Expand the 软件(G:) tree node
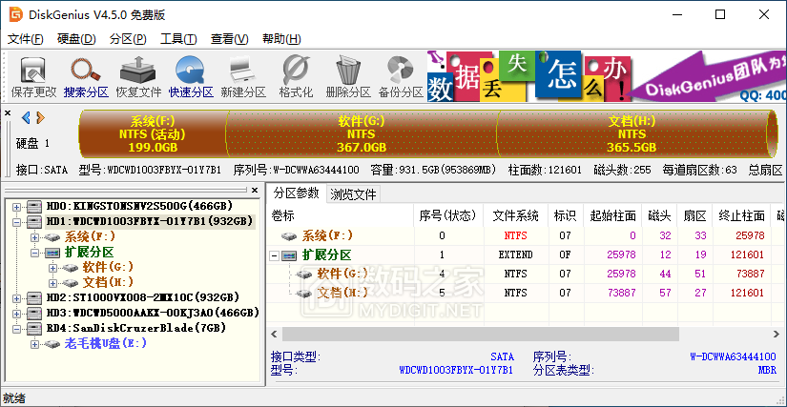 point(52,268)
